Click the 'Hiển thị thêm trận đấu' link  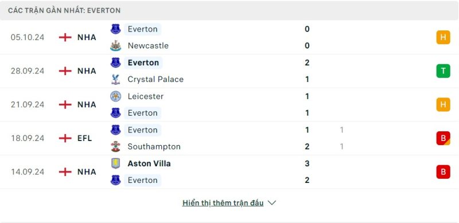coord(223,203)
